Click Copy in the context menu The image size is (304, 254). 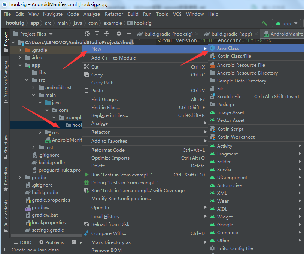pos(145,75)
